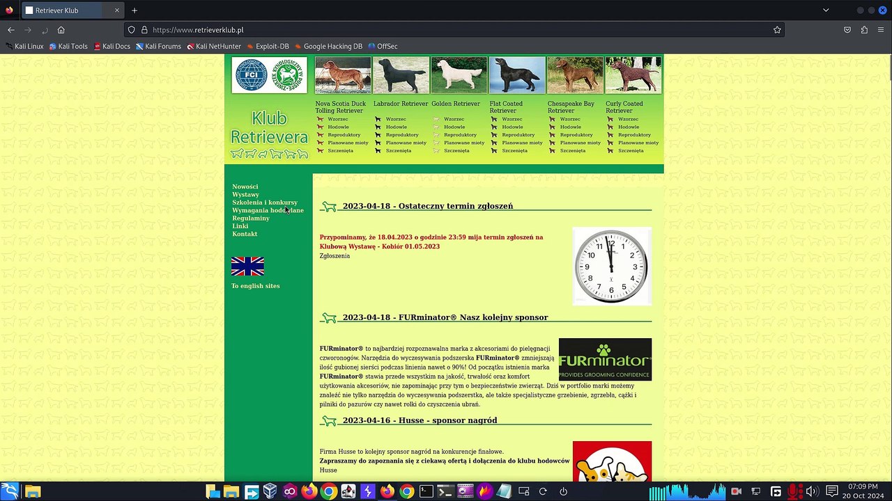Open the Kali Tools bookmark
This screenshot has width=892, height=501.
click(68, 47)
